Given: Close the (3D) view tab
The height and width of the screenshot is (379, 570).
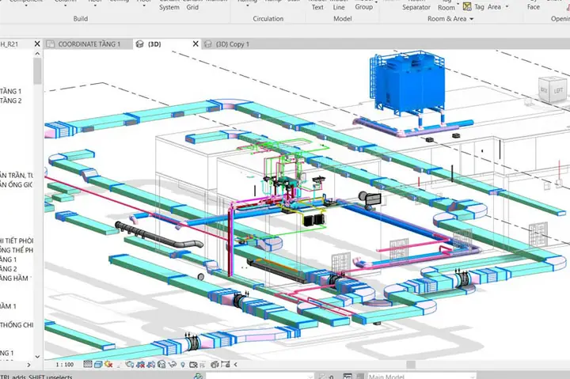Looking at the screenshot, I should pyautogui.click(x=196, y=44).
